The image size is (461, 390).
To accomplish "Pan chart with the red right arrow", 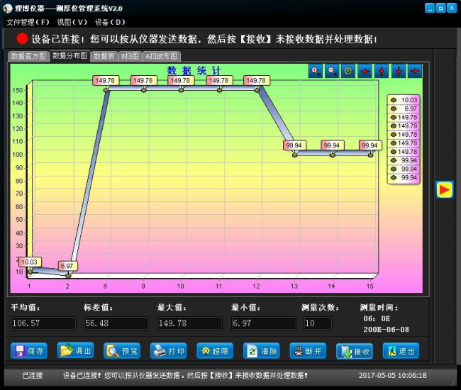I will (x=415, y=71).
